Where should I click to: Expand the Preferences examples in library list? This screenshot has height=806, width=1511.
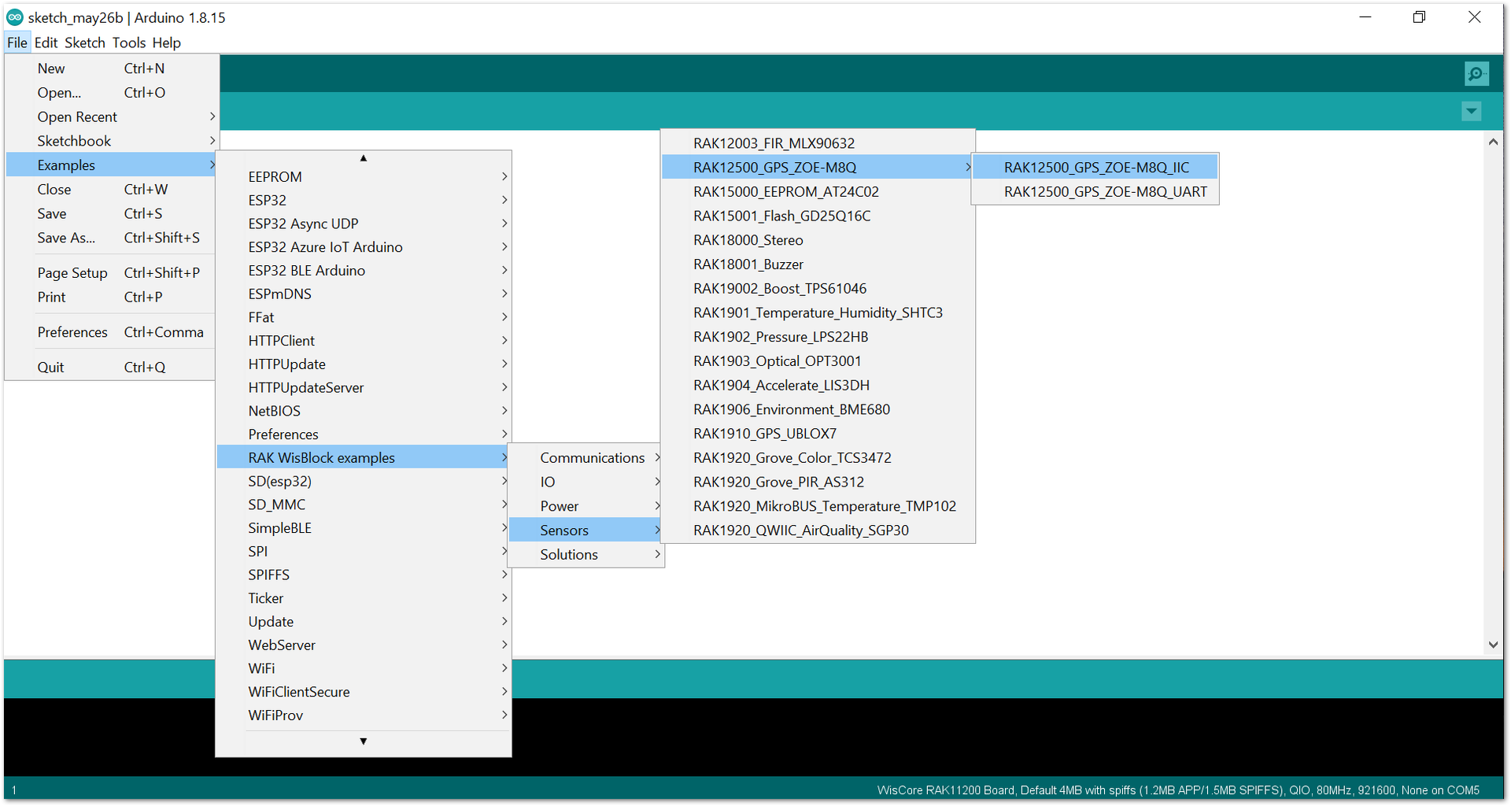click(364, 434)
